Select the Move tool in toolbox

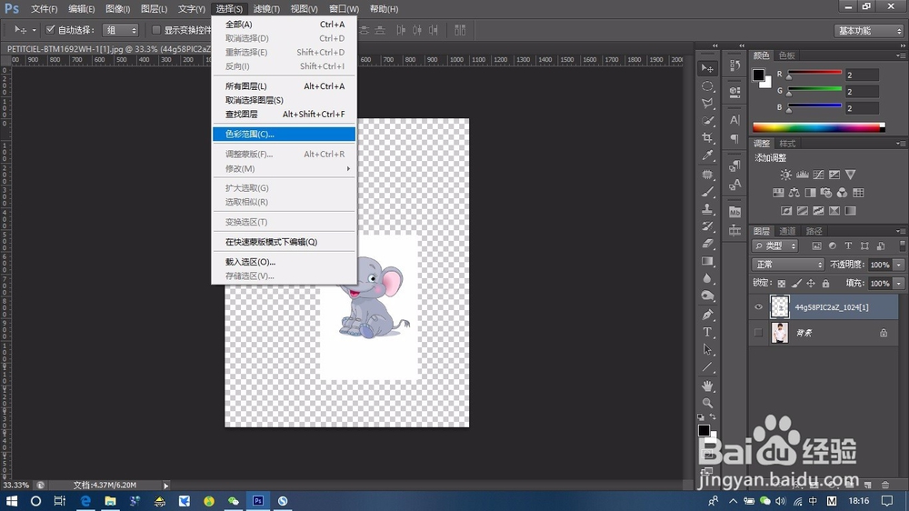pyautogui.click(x=707, y=68)
